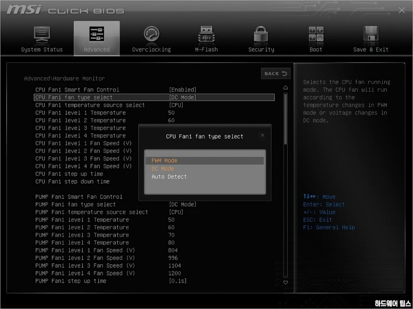Click the BACK button

[275, 73]
